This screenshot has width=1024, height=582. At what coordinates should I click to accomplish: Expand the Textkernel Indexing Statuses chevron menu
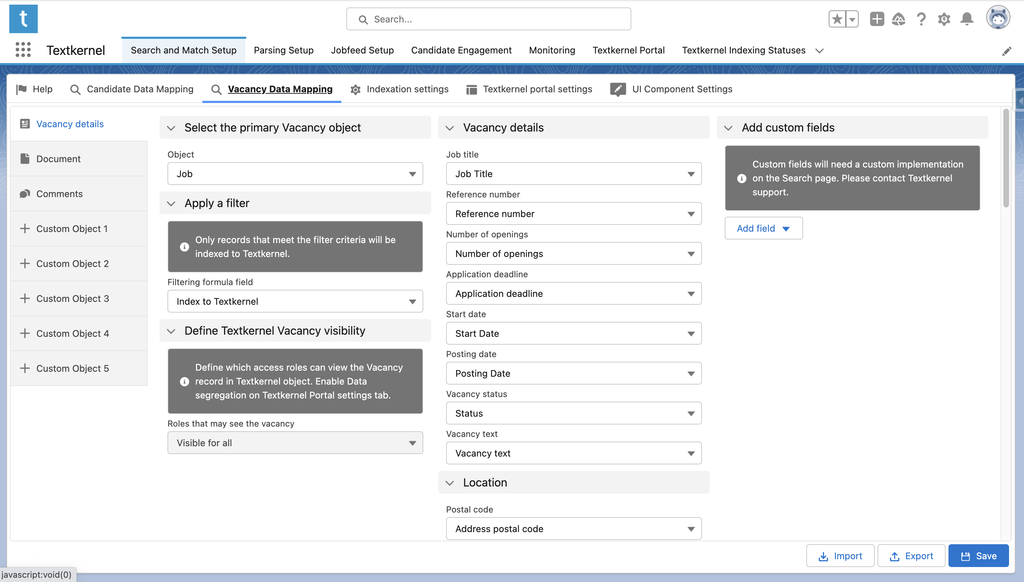[x=819, y=51]
